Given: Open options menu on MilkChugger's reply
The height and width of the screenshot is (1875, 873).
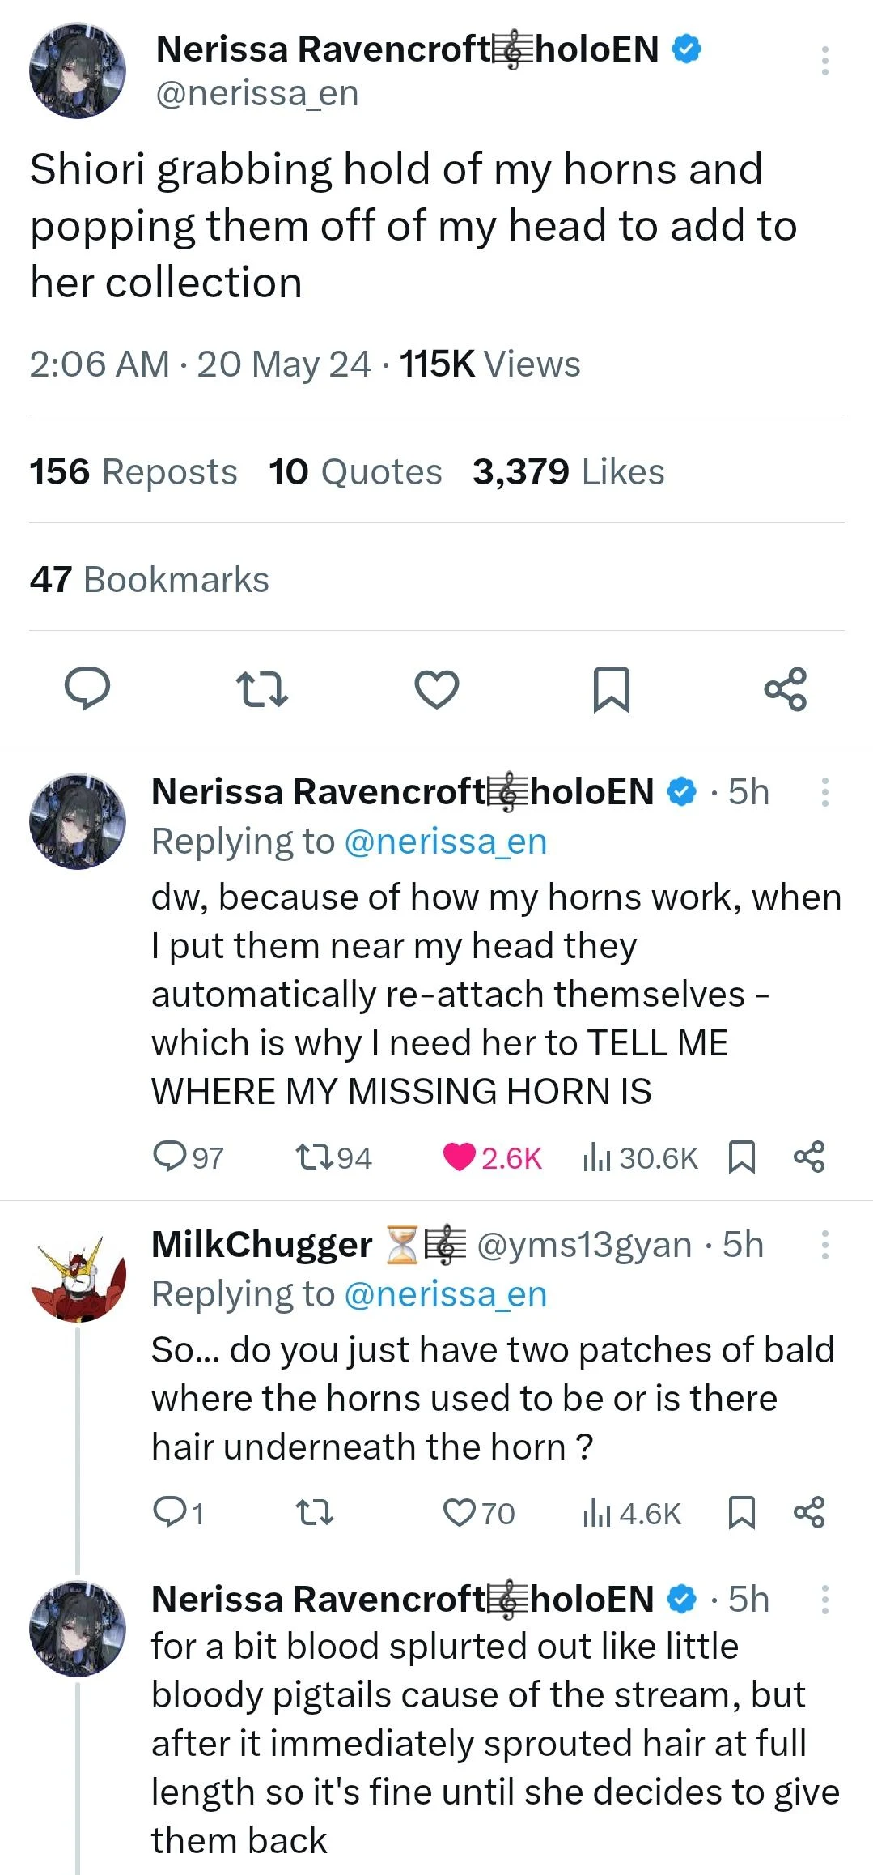Looking at the screenshot, I should [825, 1245].
